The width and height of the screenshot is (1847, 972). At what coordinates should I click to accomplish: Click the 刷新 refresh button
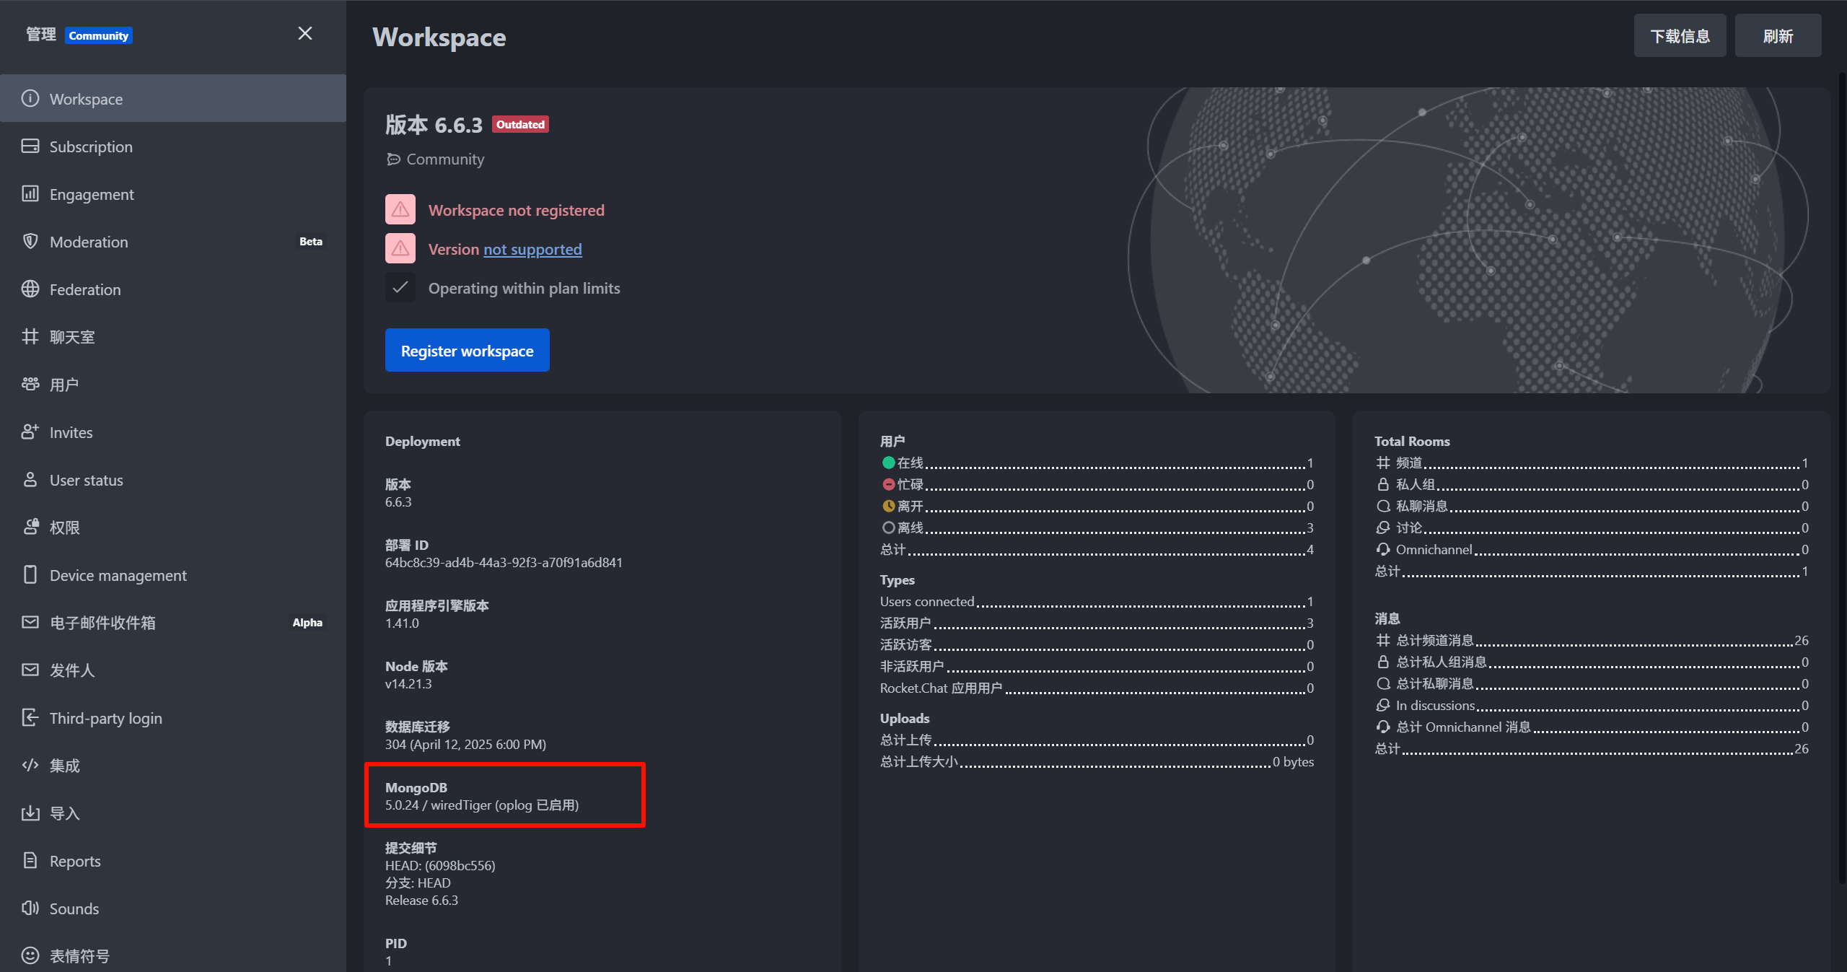click(x=1778, y=35)
